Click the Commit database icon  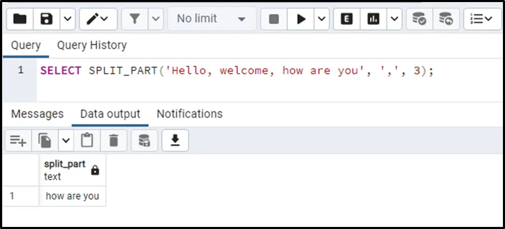point(419,19)
